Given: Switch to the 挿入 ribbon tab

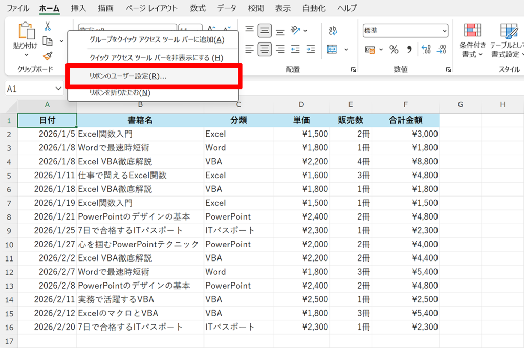Looking at the screenshot, I should (x=78, y=8).
